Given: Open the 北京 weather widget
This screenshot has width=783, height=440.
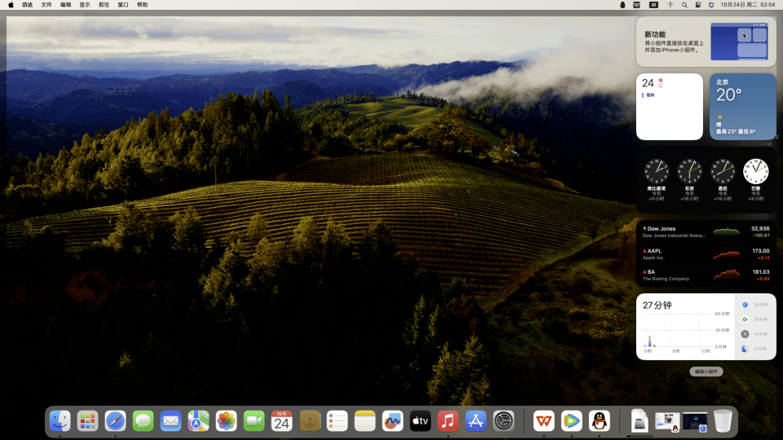Looking at the screenshot, I should click(x=742, y=107).
